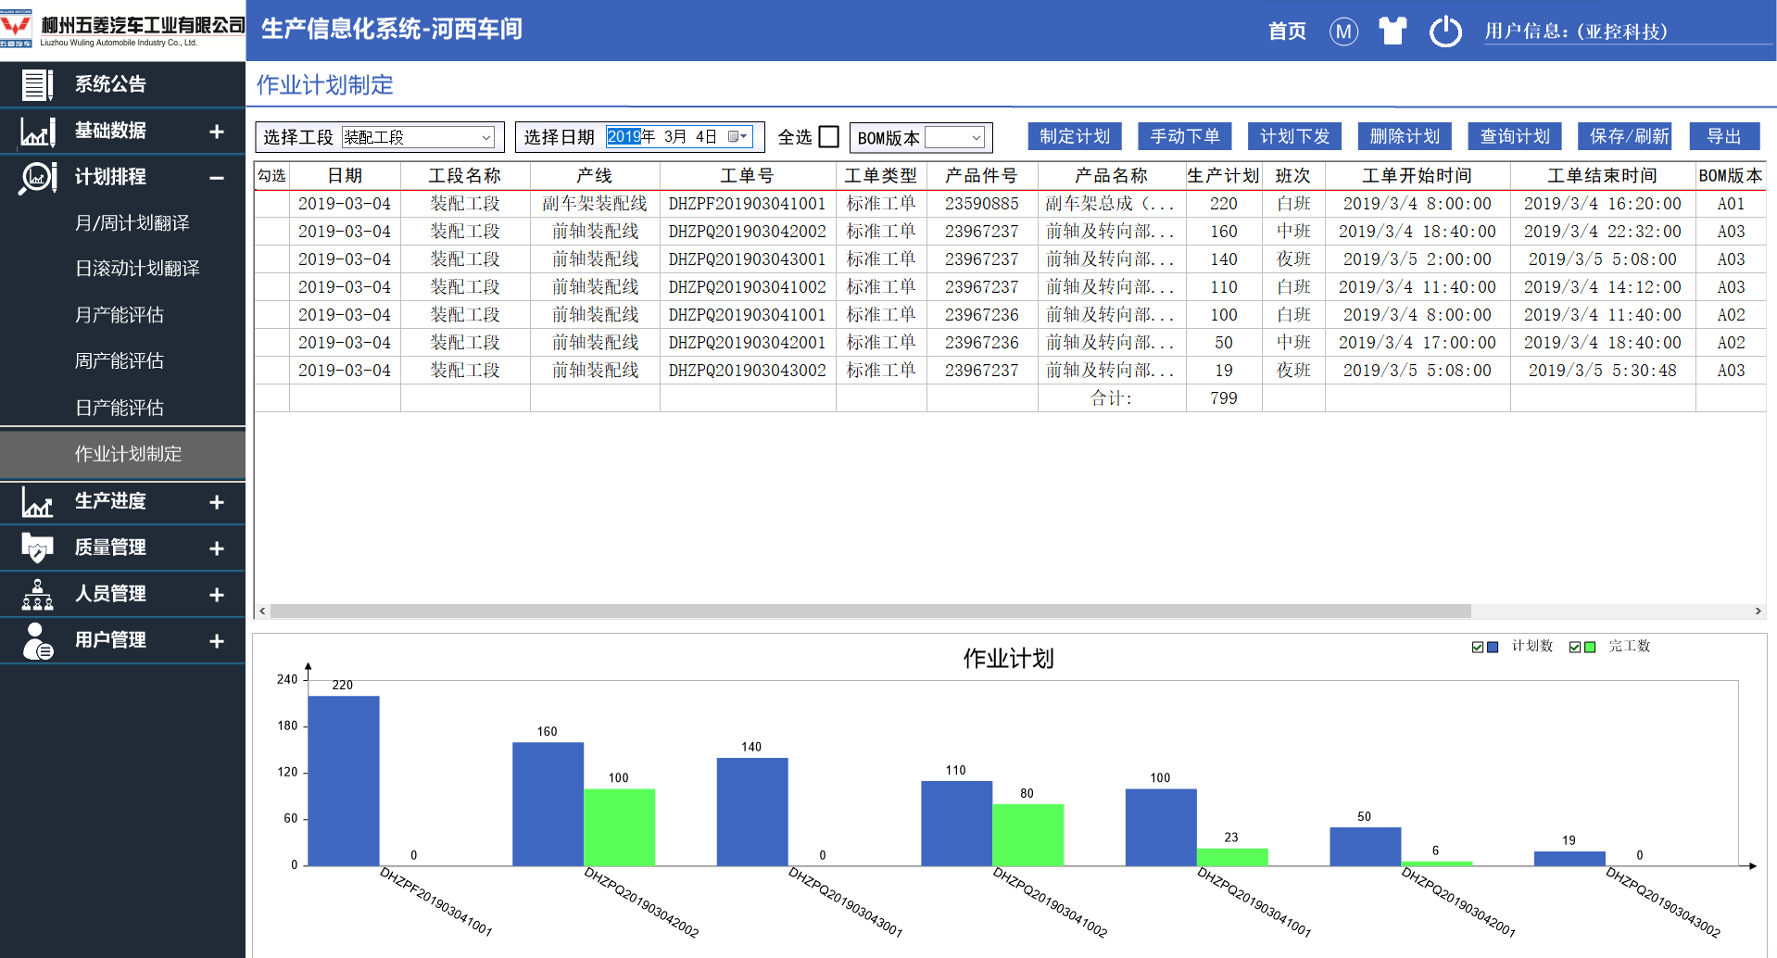This screenshot has height=958, width=1777.
Task: Click the 查询计划 button
Action: tap(1516, 136)
